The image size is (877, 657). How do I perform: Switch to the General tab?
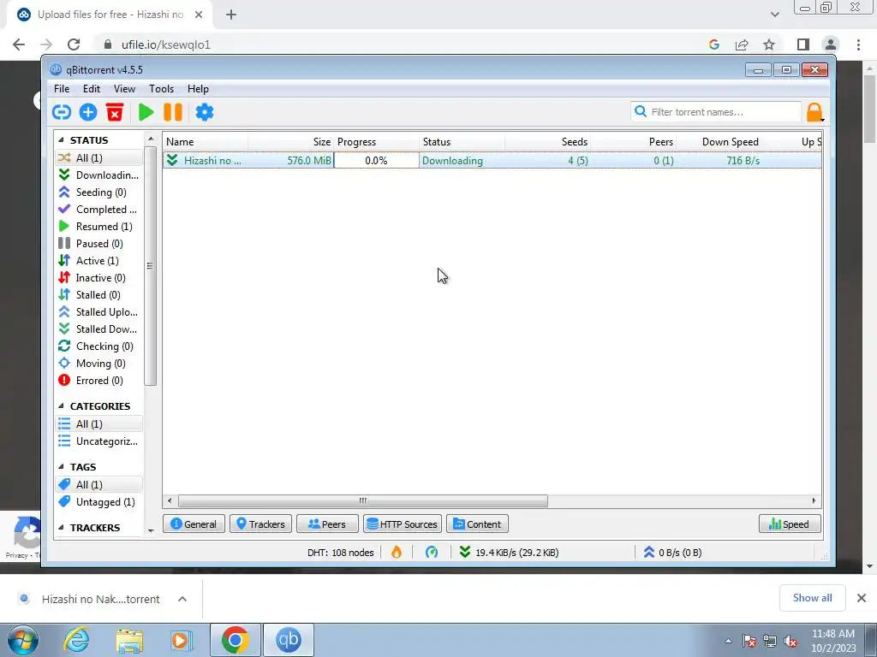[x=194, y=524]
